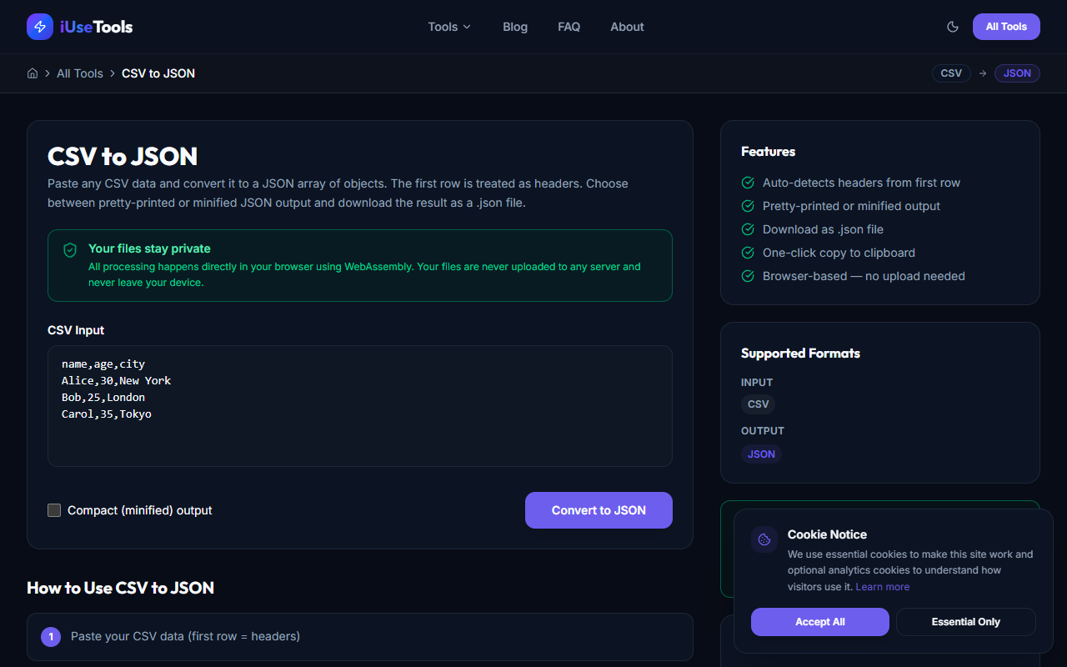The height and width of the screenshot is (667, 1067).
Task: Click the home icon in the breadcrumb
Action: pyautogui.click(x=33, y=73)
